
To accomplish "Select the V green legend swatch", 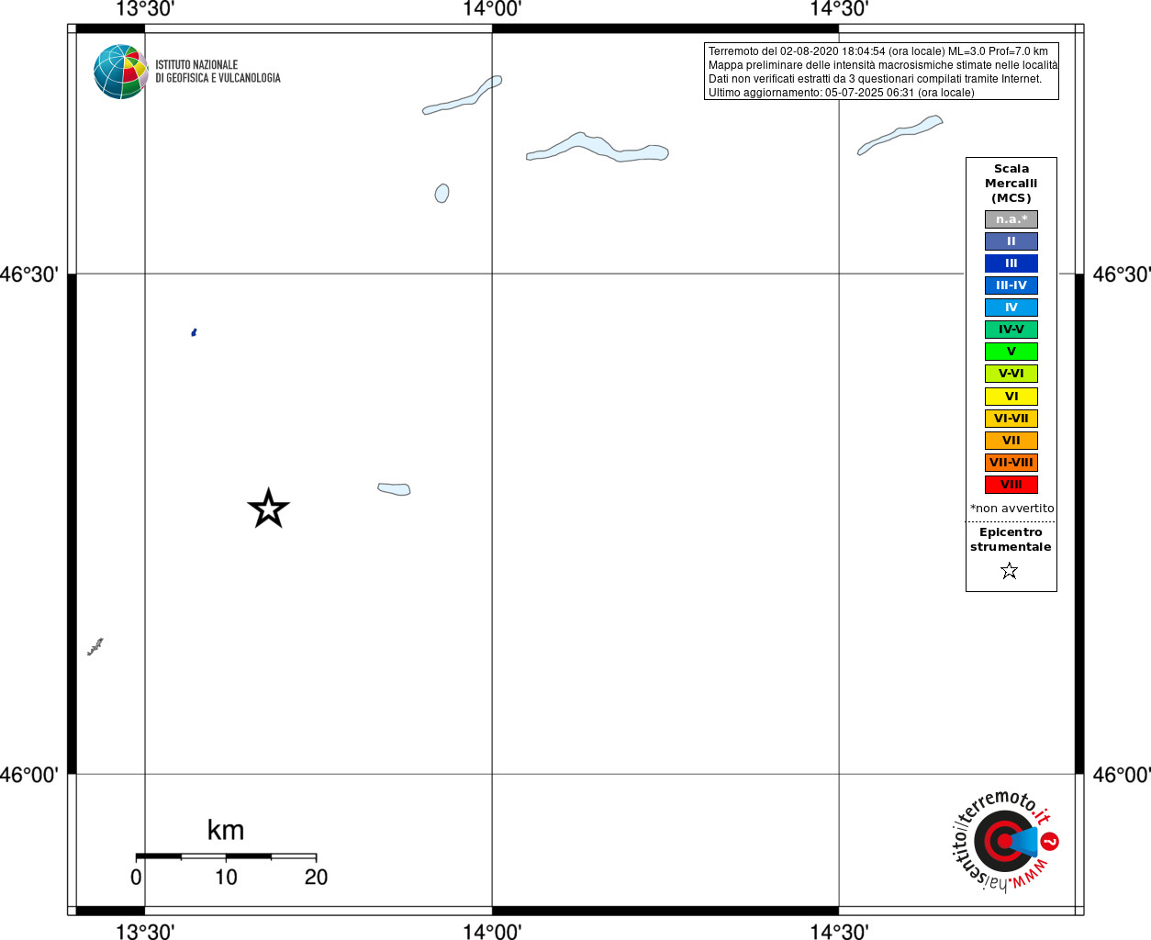I will [1011, 352].
